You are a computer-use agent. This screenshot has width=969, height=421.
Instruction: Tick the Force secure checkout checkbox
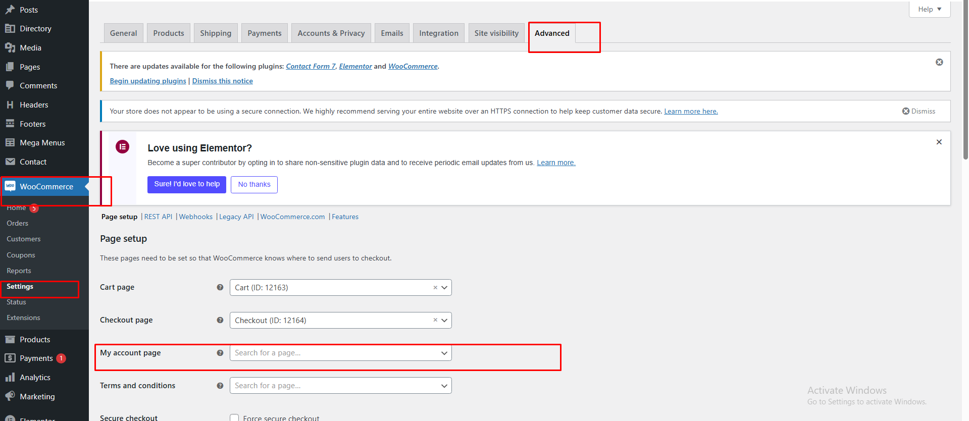click(234, 418)
